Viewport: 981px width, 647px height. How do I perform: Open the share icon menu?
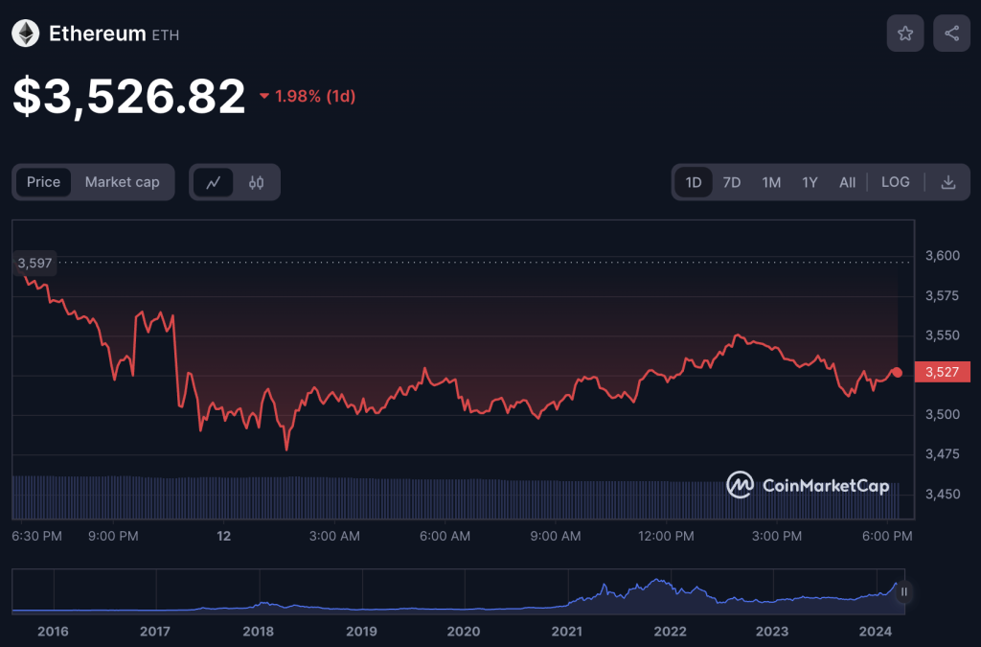tap(951, 34)
